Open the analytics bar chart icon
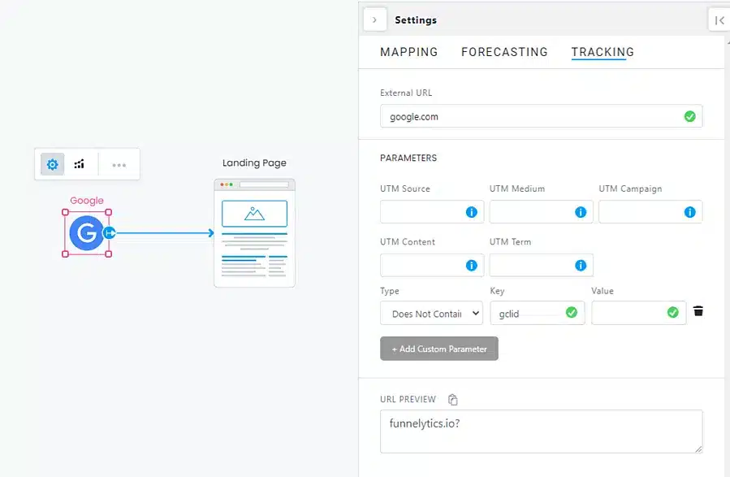The image size is (730, 477). (x=80, y=164)
